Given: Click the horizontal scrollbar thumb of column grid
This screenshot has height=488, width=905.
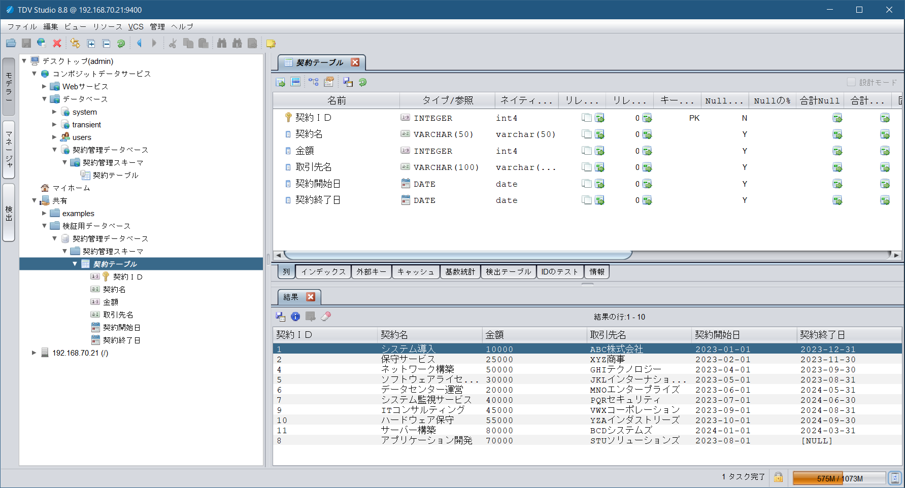Looking at the screenshot, I should [x=458, y=255].
